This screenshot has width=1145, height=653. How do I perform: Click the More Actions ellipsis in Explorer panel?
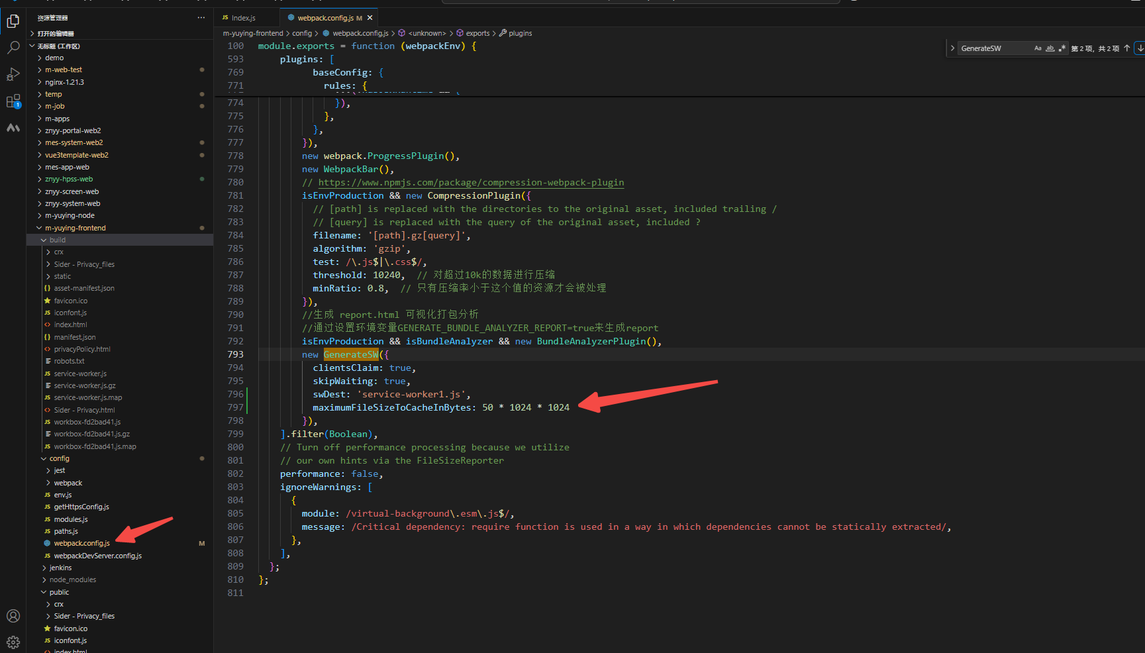[x=201, y=17]
